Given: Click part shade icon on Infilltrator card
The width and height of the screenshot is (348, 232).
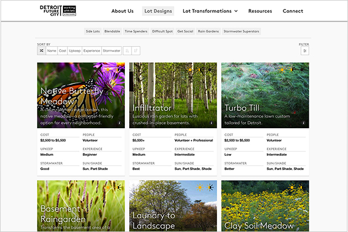Looking at the screenshot, I should (x=200, y=70).
